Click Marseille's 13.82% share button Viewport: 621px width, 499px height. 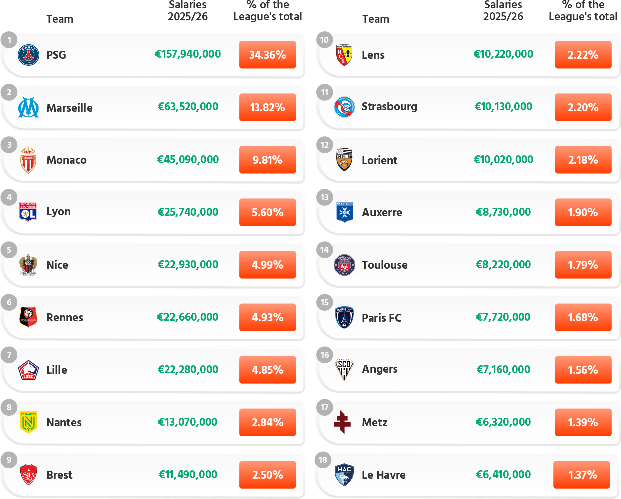267,107
